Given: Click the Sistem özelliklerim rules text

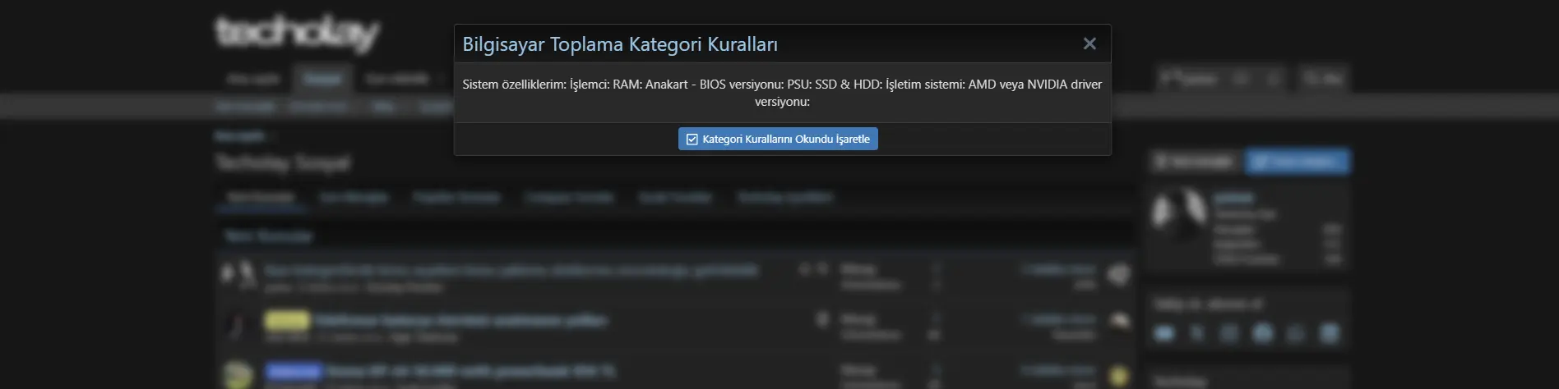Looking at the screenshot, I should point(782,93).
